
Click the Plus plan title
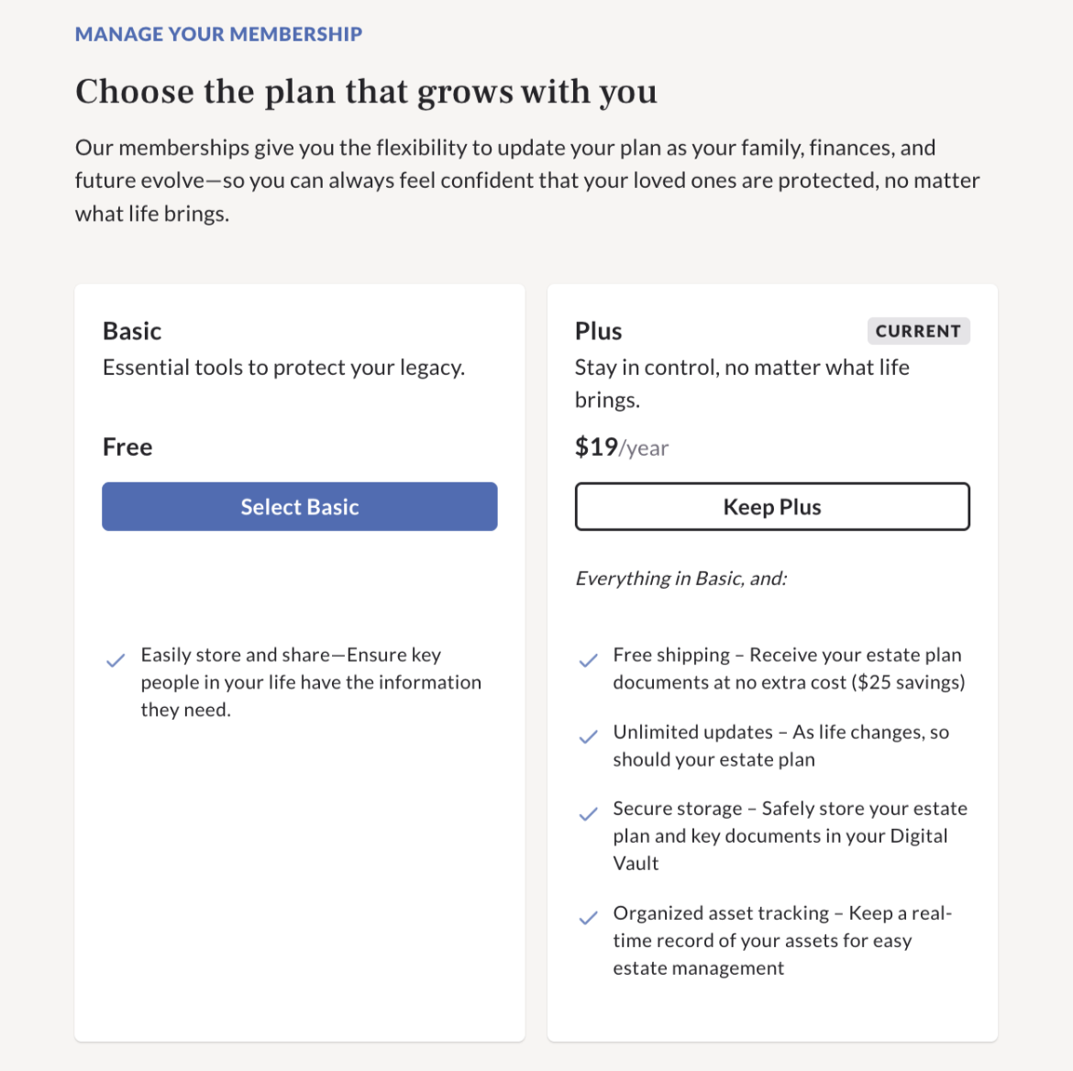pyautogui.click(x=598, y=331)
